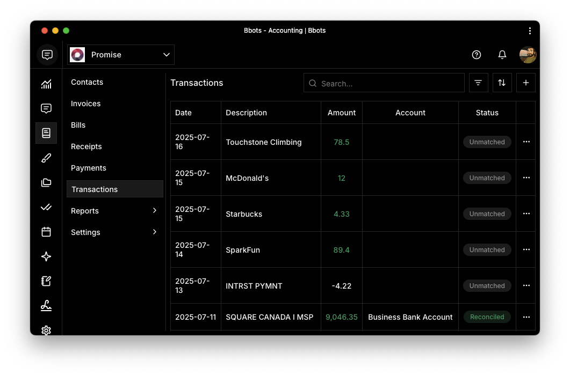
Task: Open the brush design sidebar icon
Action: [46, 158]
